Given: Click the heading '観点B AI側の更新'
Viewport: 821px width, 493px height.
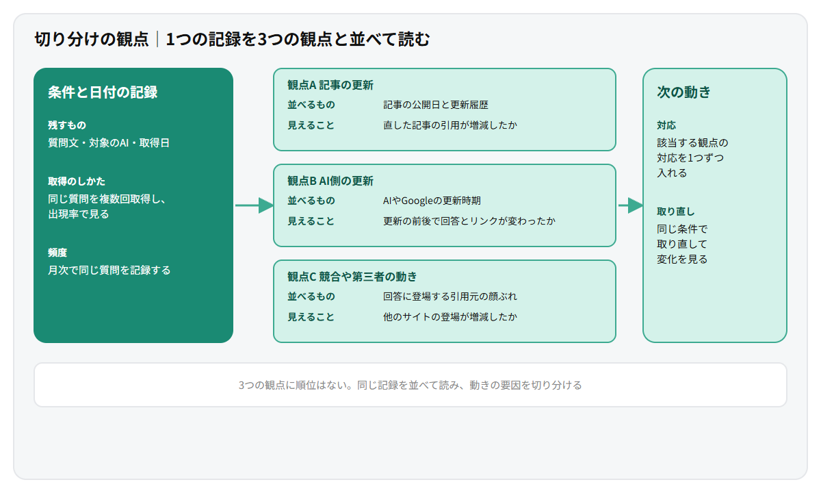Looking at the screenshot, I should [330, 181].
